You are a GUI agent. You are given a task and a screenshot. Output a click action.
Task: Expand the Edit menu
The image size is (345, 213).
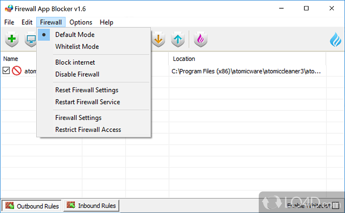click(x=27, y=22)
